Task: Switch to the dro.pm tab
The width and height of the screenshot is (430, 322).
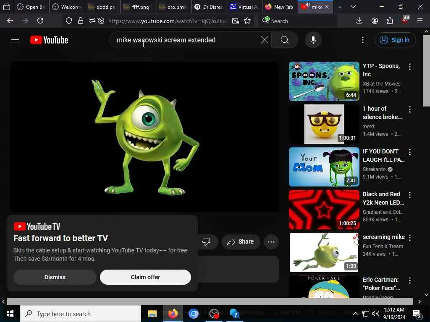Action: point(173,7)
